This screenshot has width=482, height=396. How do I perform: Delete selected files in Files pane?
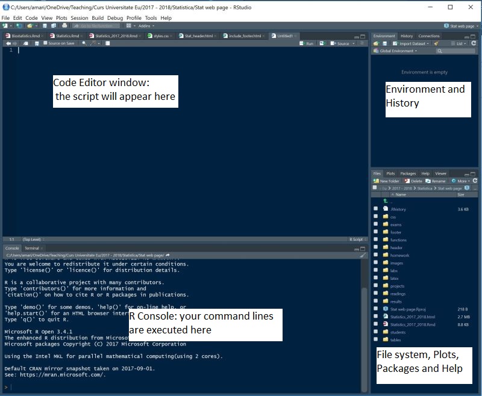[413, 181]
